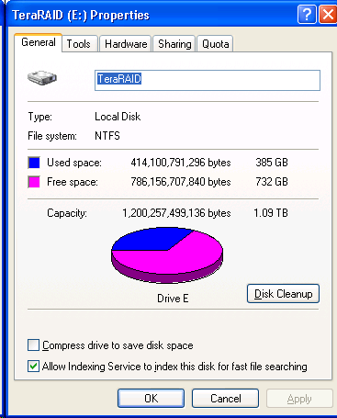Click the Drive E label under chart
This screenshot has height=418, width=337.
[x=173, y=299]
